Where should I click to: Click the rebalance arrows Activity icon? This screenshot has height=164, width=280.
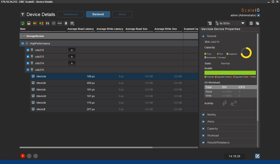234,103
